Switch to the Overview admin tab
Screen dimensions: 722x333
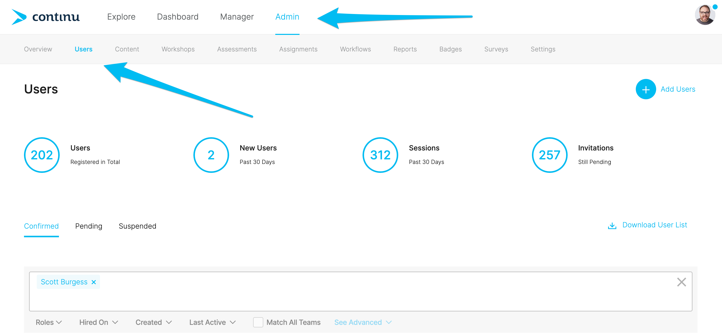coord(38,49)
